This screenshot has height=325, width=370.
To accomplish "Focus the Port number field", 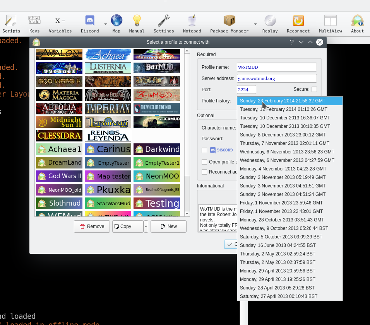I will pos(247,90).
